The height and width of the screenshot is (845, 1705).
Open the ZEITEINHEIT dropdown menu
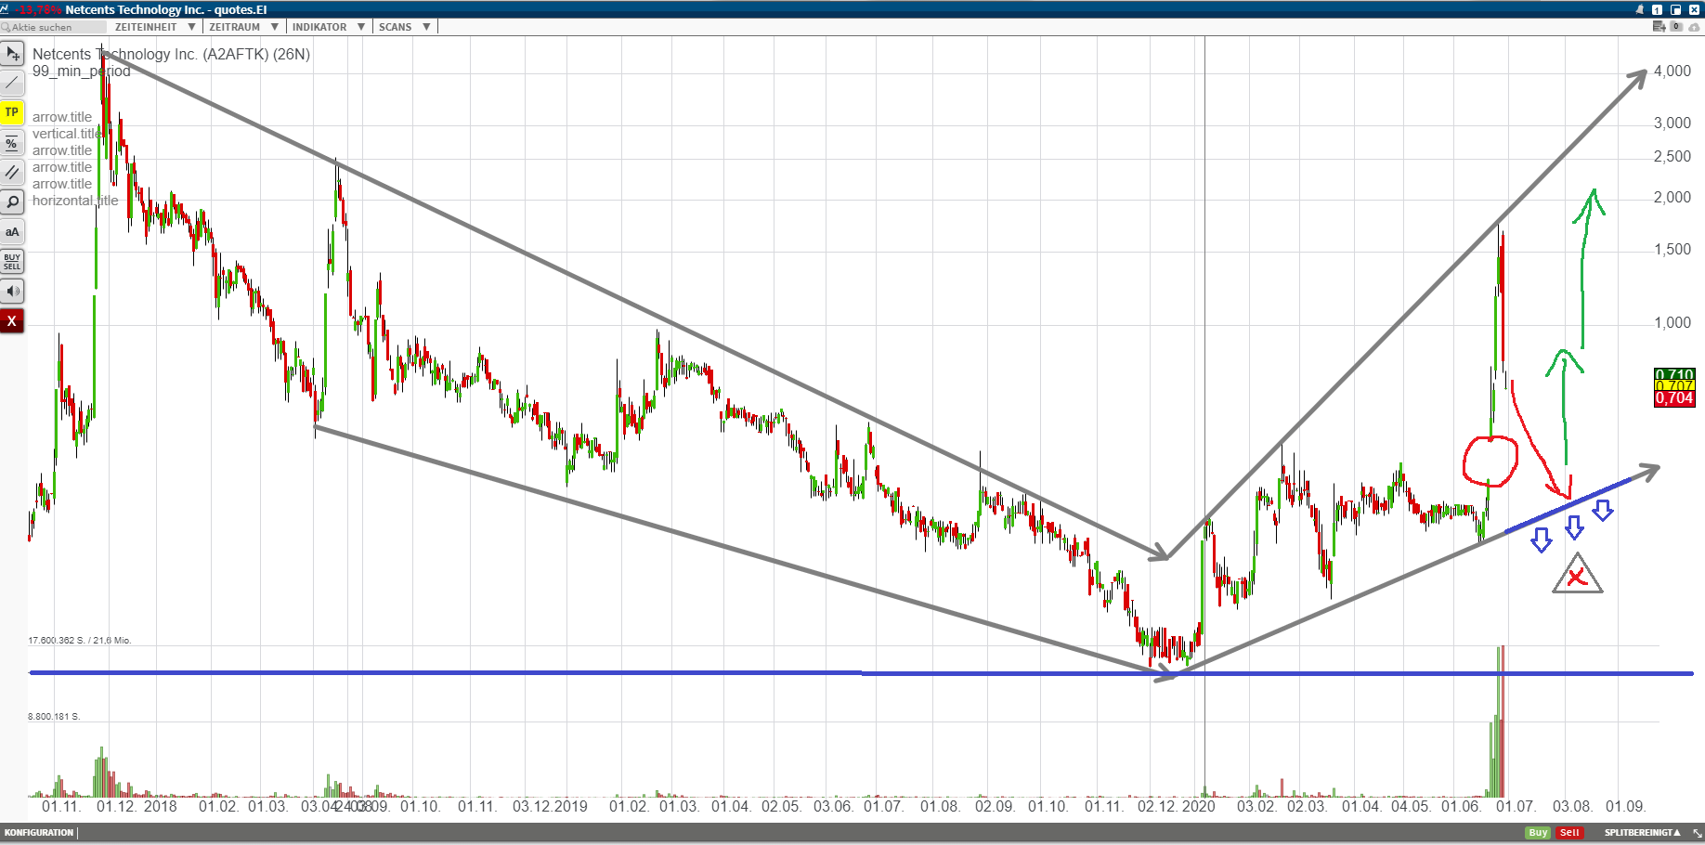tap(154, 27)
